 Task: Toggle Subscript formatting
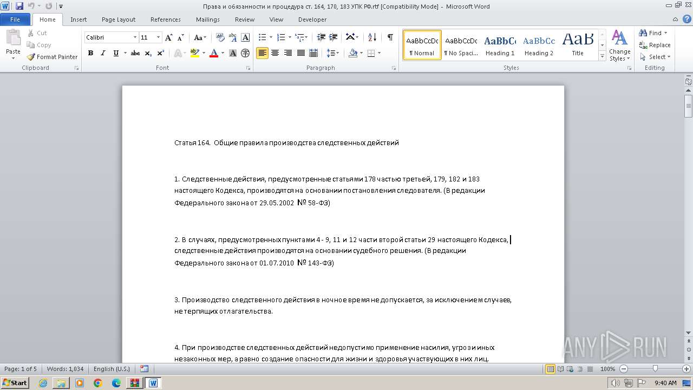click(x=148, y=53)
